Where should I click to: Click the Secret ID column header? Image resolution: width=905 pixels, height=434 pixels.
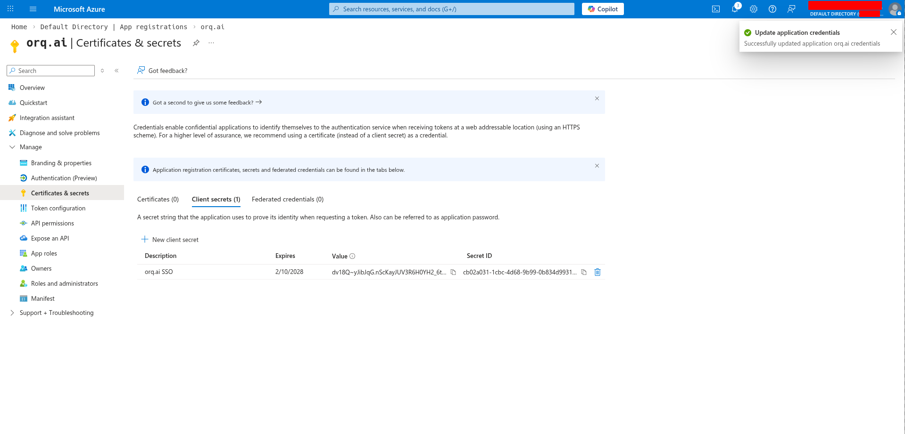click(479, 256)
